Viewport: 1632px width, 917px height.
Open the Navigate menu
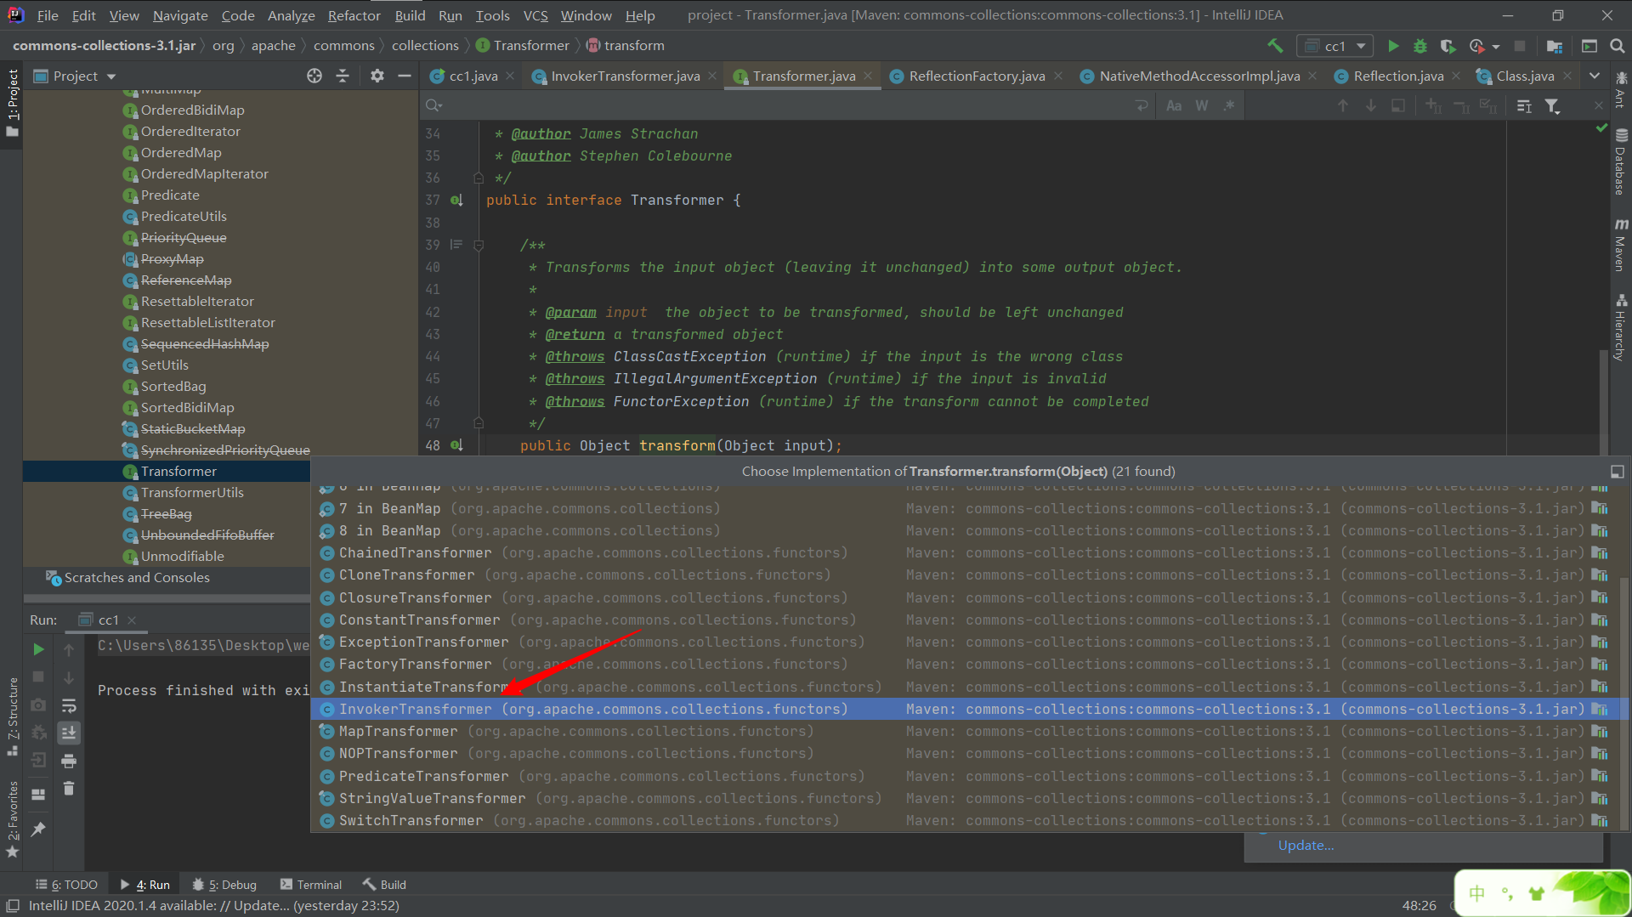click(x=180, y=15)
